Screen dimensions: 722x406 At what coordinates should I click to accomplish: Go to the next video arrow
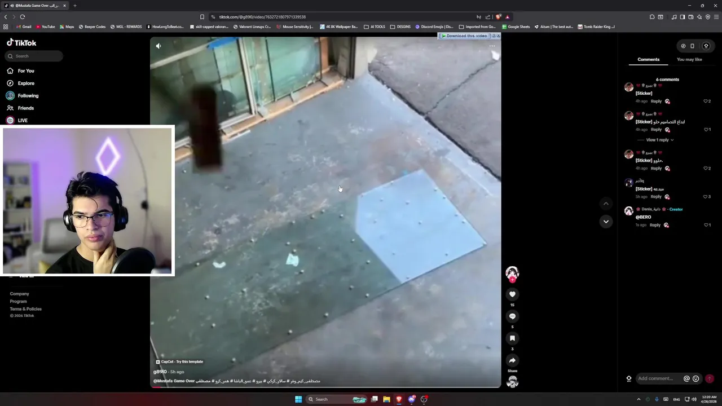point(606,222)
